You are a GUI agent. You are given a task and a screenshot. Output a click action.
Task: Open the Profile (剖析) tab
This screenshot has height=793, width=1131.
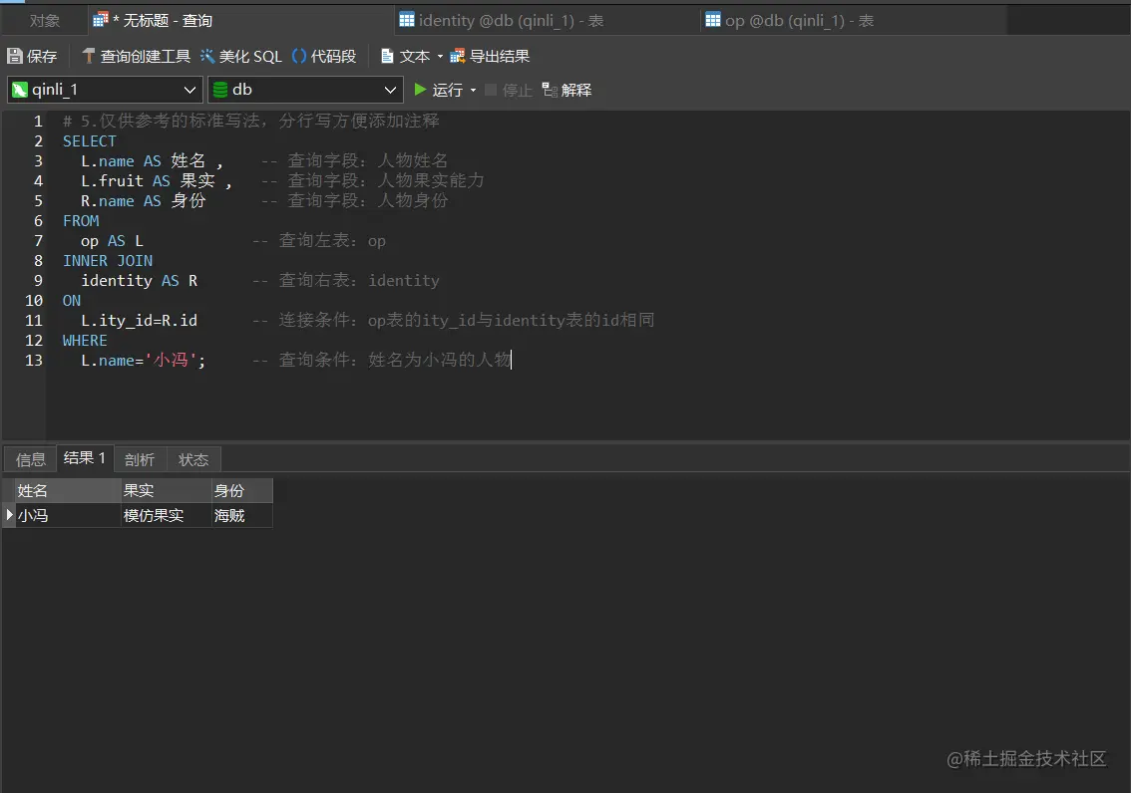tap(140, 459)
